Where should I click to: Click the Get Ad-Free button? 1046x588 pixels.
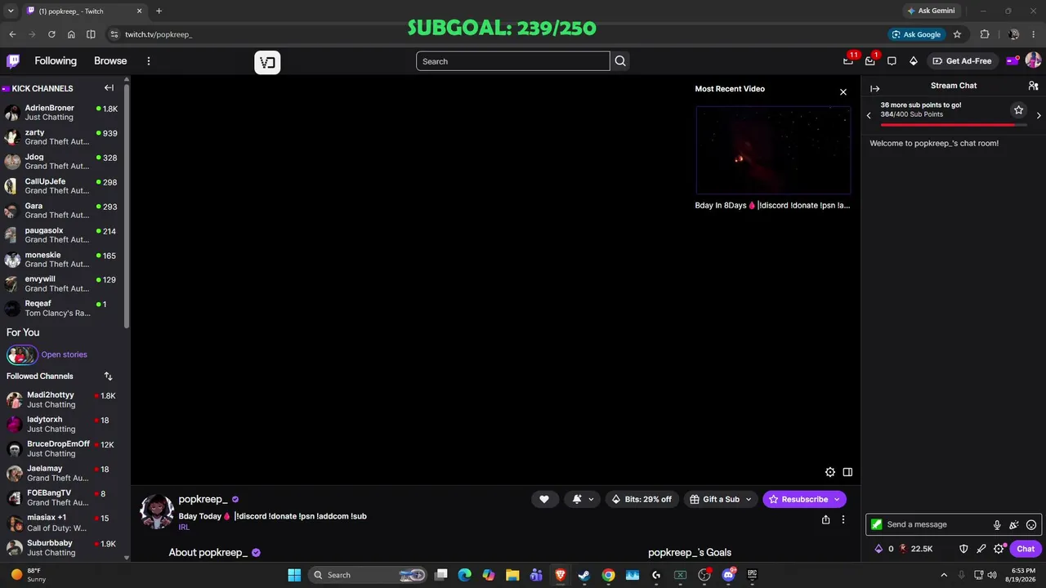[962, 61]
